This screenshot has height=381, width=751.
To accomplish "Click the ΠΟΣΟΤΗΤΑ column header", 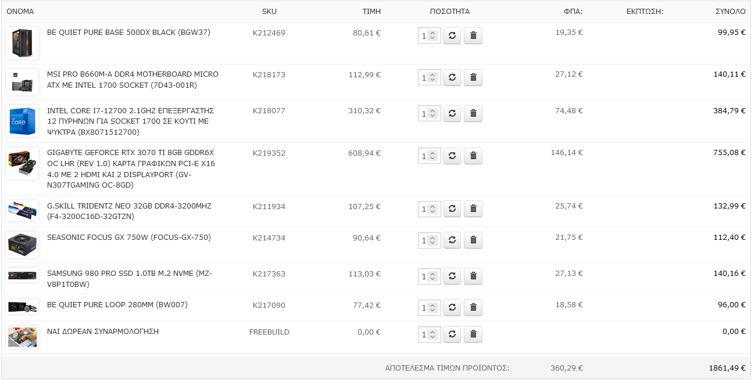I will coord(450,12).
